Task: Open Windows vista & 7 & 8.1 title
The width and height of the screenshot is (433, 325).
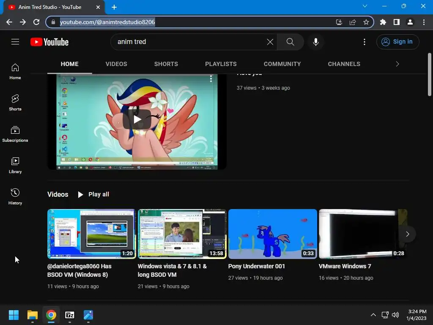Action: click(x=173, y=270)
